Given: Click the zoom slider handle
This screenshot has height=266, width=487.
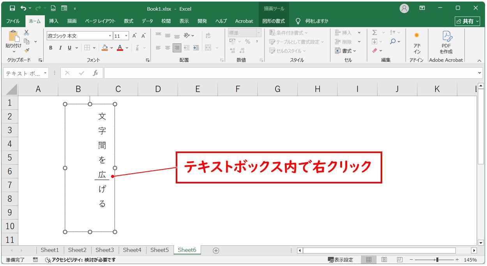Looking at the screenshot, I should tap(438, 260).
